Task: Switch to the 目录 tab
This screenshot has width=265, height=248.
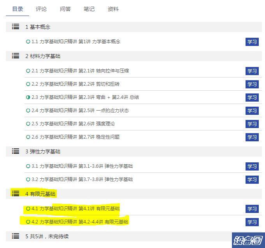Action: 18,9
